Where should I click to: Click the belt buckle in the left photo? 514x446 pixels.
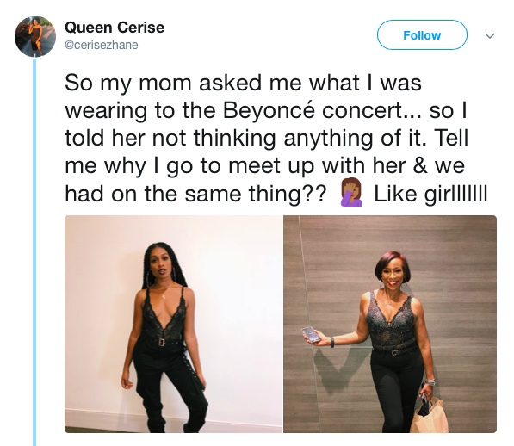click(162, 343)
